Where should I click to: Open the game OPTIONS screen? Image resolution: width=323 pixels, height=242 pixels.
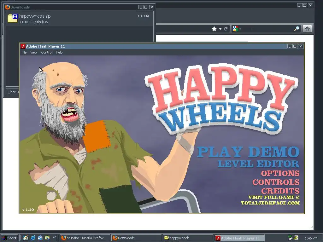coord(280,173)
